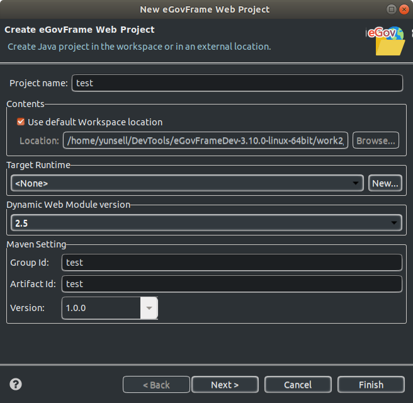This screenshot has height=403, width=413.
Task: Focus the Project name field
Action: (x=237, y=83)
